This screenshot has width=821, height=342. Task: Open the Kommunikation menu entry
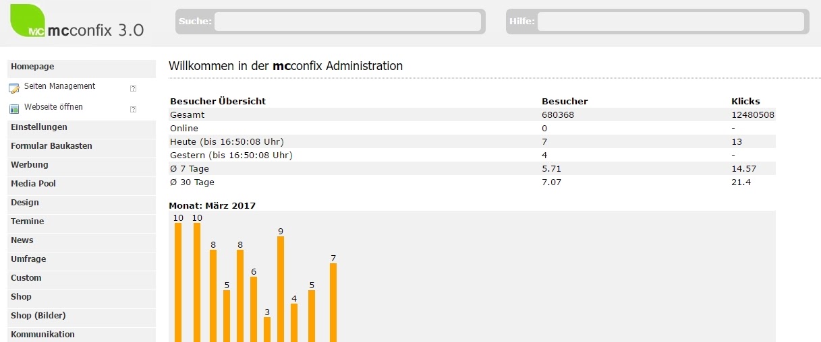point(43,335)
